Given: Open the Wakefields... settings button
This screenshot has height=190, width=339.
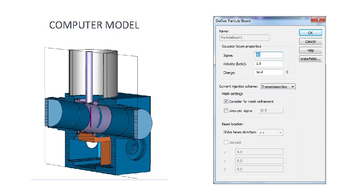Looking at the screenshot, I should (310, 59).
